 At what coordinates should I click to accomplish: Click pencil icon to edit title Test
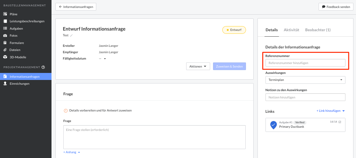click(72, 35)
